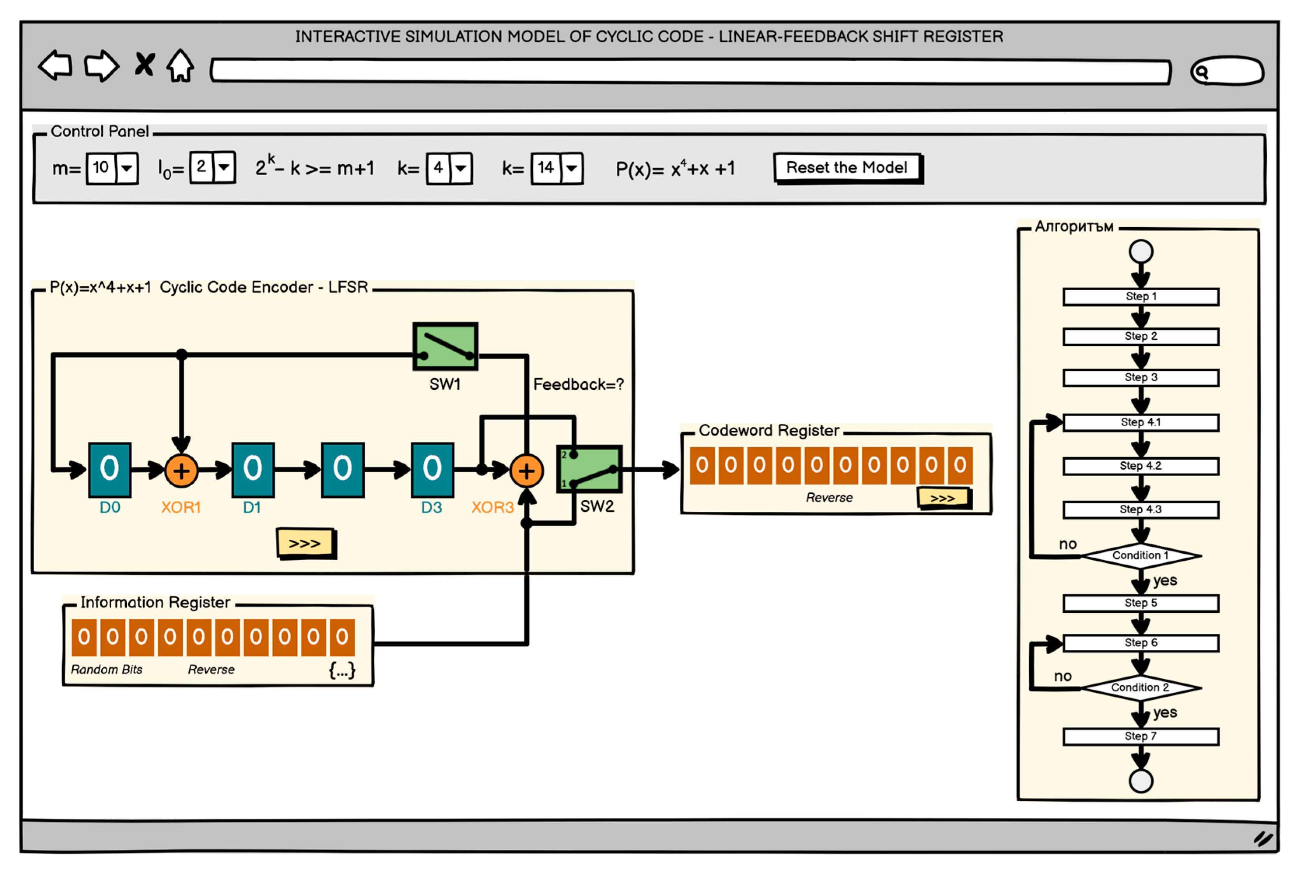Image resolution: width=1298 pixels, height=875 pixels.
Task: Select Step 4.2 in the algorithm flowchart
Action: point(1141,467)
